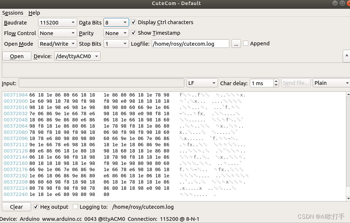Click the logfile browse button
Image resolution: width=350 pixels, height=223 pixels.
point(236,44)
